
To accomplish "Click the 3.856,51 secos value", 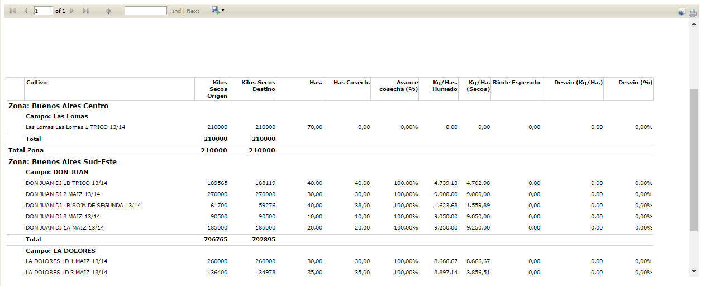I will (478, 273).
